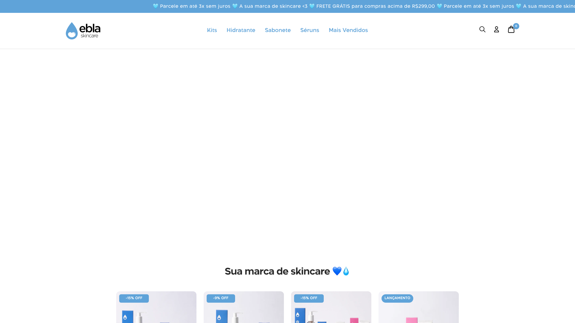
Task: Open the Kits menu item
Action: coord(212,30)
